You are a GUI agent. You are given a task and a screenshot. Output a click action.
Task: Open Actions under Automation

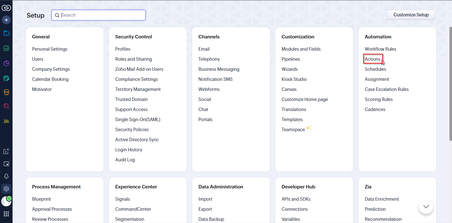pyautogui.click(x=373, y=59)
